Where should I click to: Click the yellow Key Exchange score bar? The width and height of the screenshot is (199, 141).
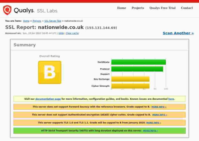point(131,79)
